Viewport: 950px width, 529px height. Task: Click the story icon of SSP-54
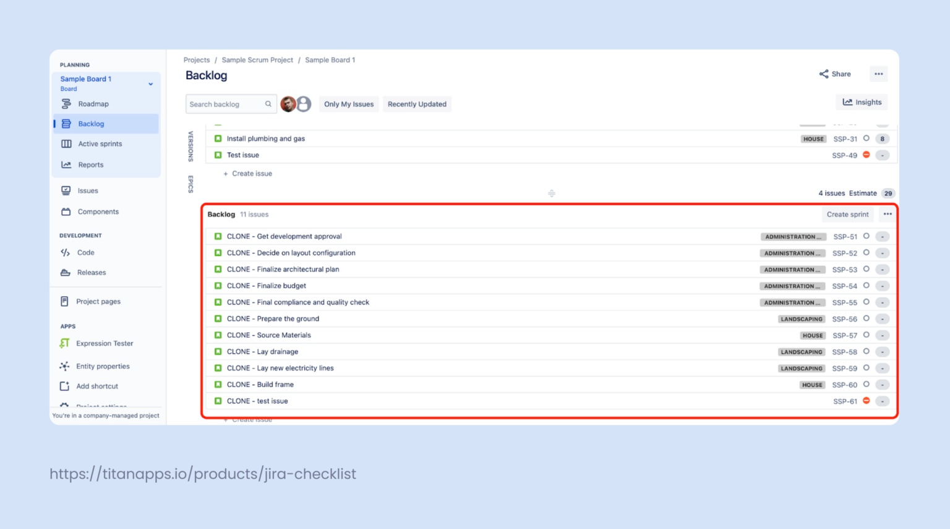point(218,286)
